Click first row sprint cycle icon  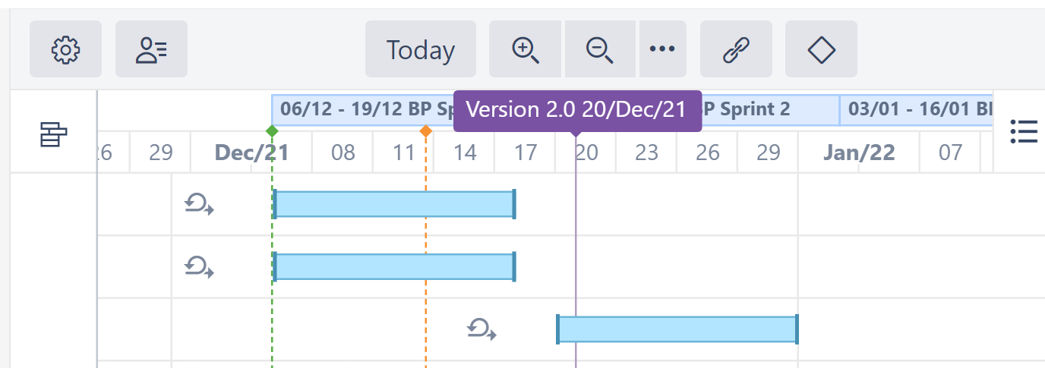[x=199, y=204]
